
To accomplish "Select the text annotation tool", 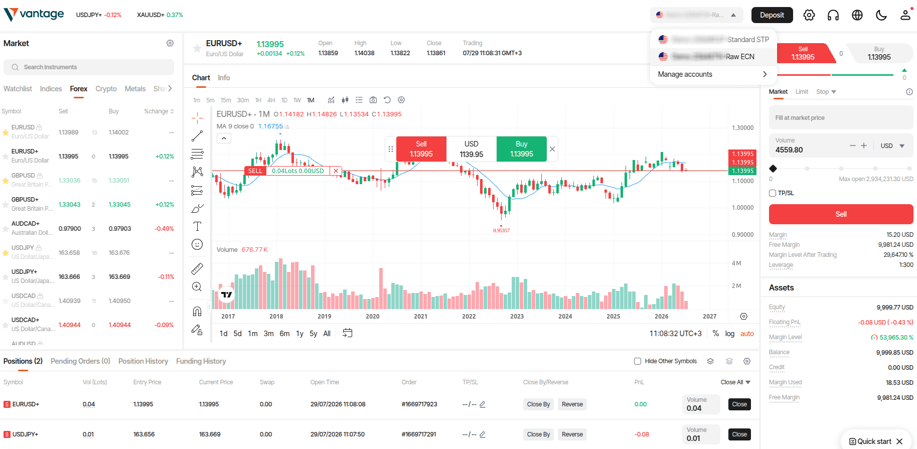I will tap(197, 226).
